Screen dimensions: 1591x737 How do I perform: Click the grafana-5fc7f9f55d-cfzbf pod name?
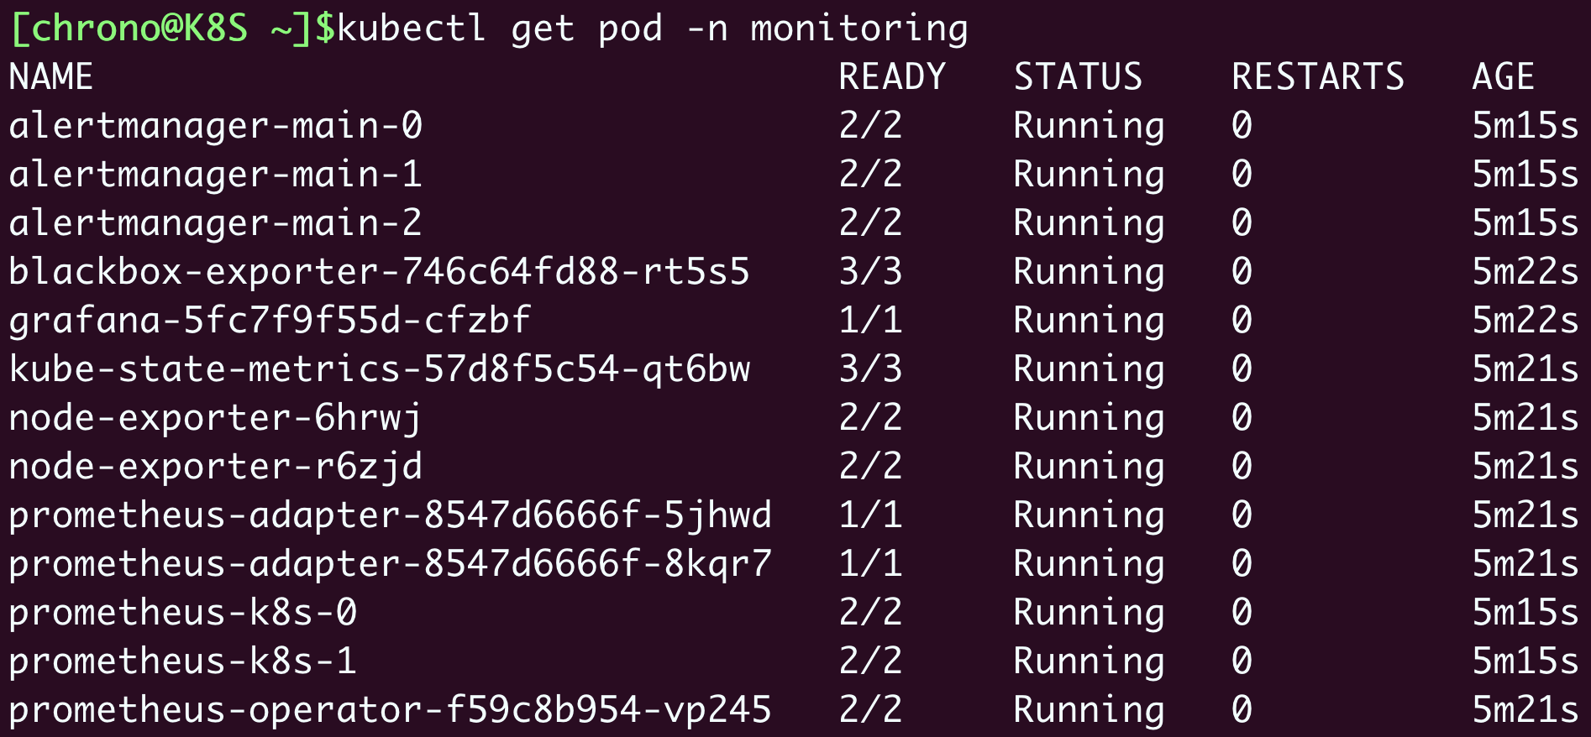tap(270, 321)
